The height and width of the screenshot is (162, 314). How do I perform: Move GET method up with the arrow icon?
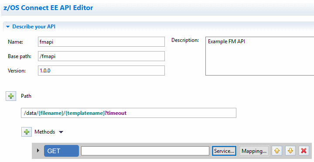coord(277,151)
